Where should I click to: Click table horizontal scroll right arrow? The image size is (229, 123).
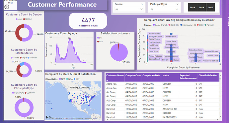point(217,119)
